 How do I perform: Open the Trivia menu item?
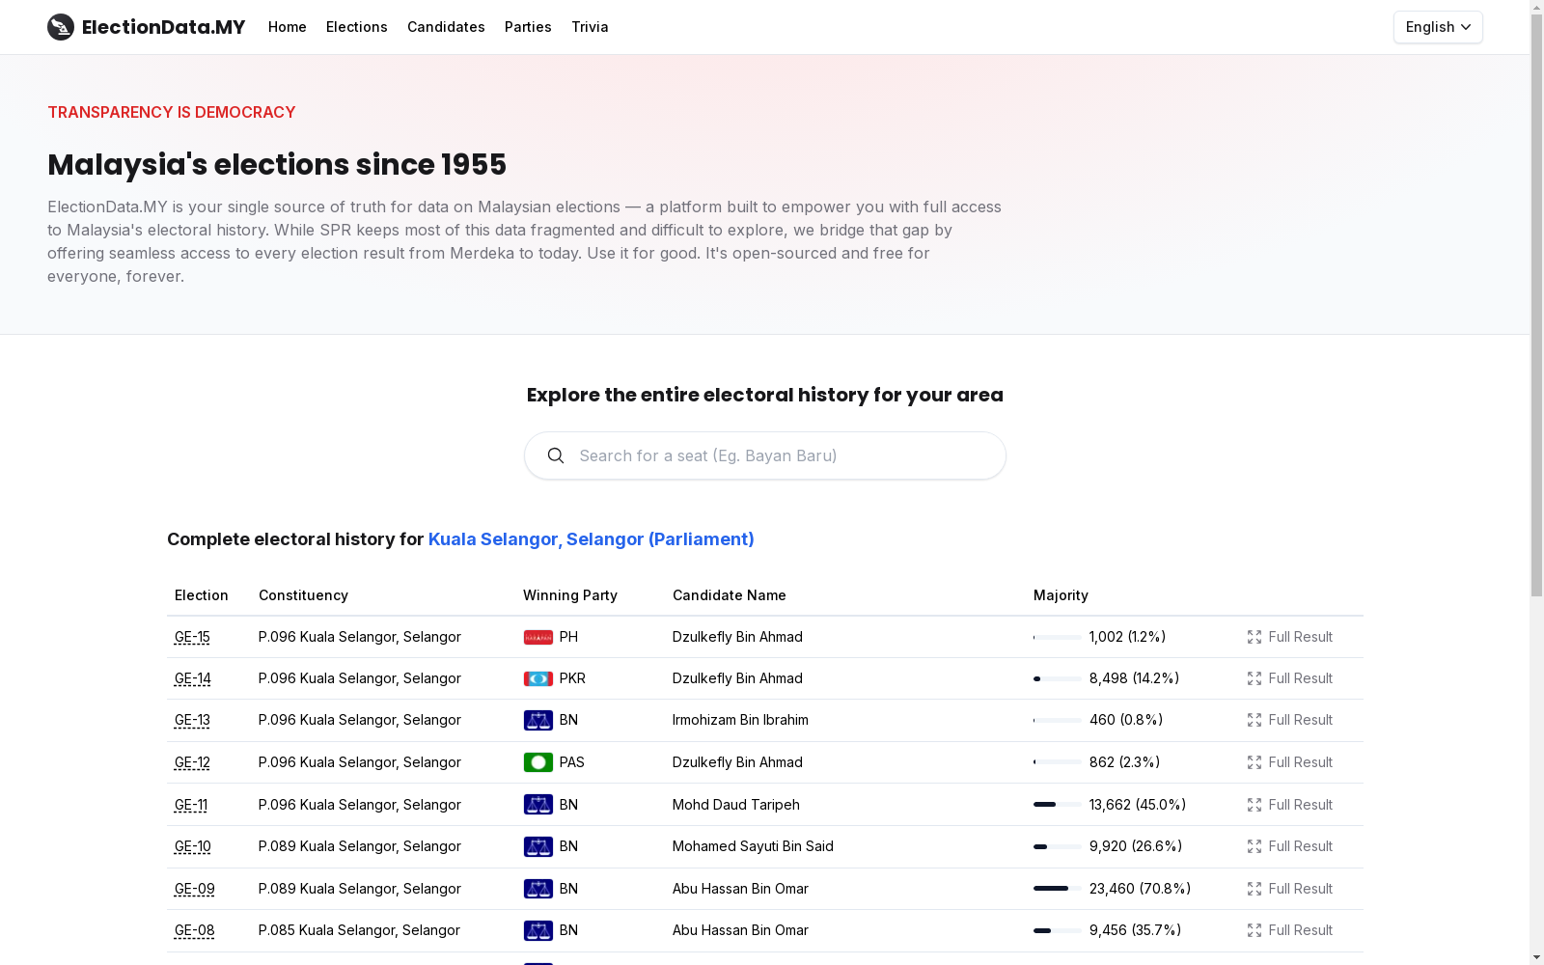[590, 27]
